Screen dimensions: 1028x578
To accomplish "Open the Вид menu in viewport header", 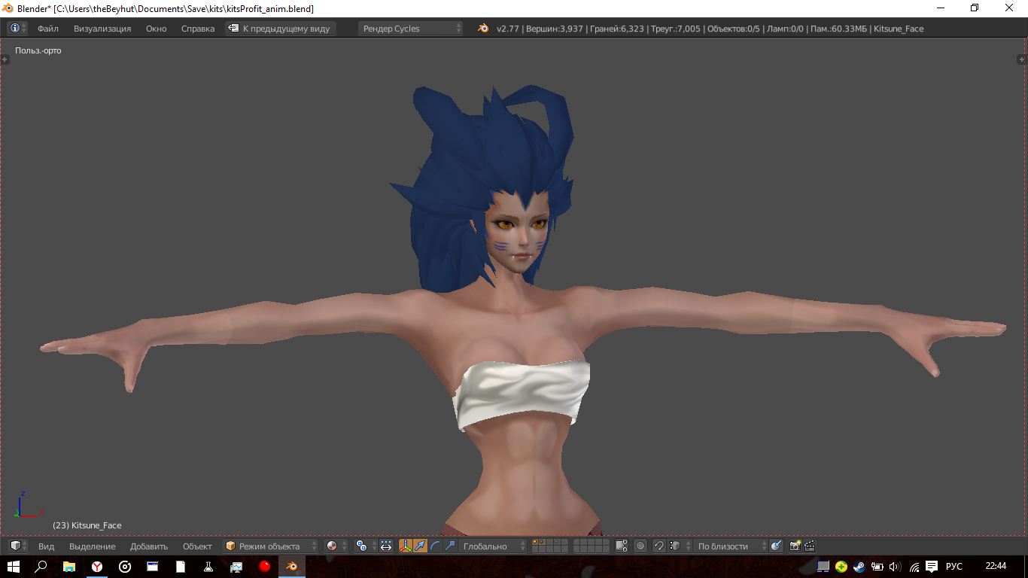I will coord(47,546).
